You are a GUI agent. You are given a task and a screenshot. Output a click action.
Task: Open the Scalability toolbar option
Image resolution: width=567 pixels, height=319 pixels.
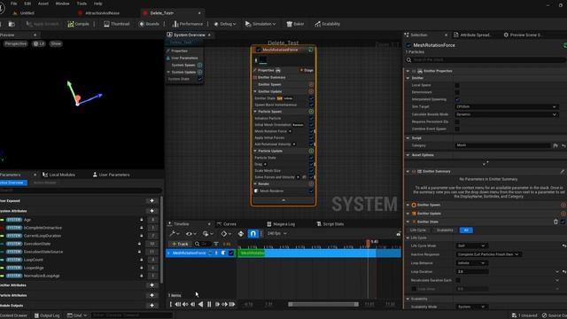pyautogui.click(x=327, y=24)
